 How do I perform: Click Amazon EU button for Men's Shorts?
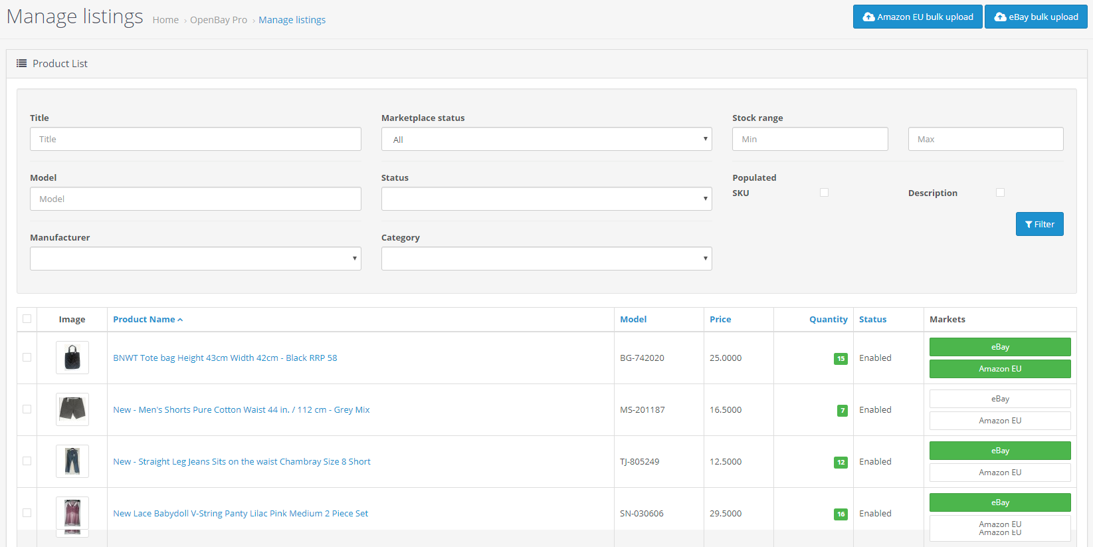coord(1000,421)
